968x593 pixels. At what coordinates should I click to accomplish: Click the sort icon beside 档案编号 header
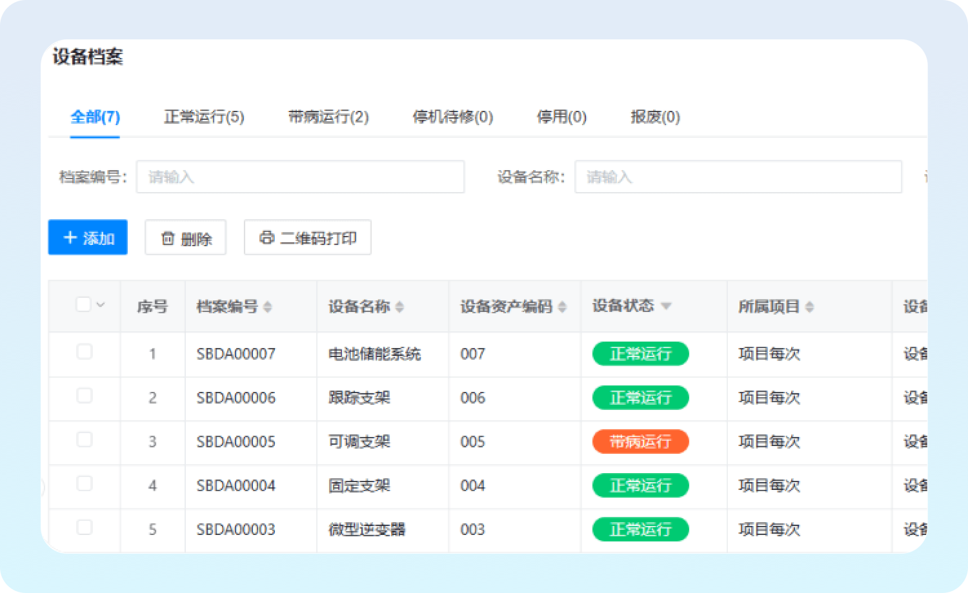tap(268, 307)
